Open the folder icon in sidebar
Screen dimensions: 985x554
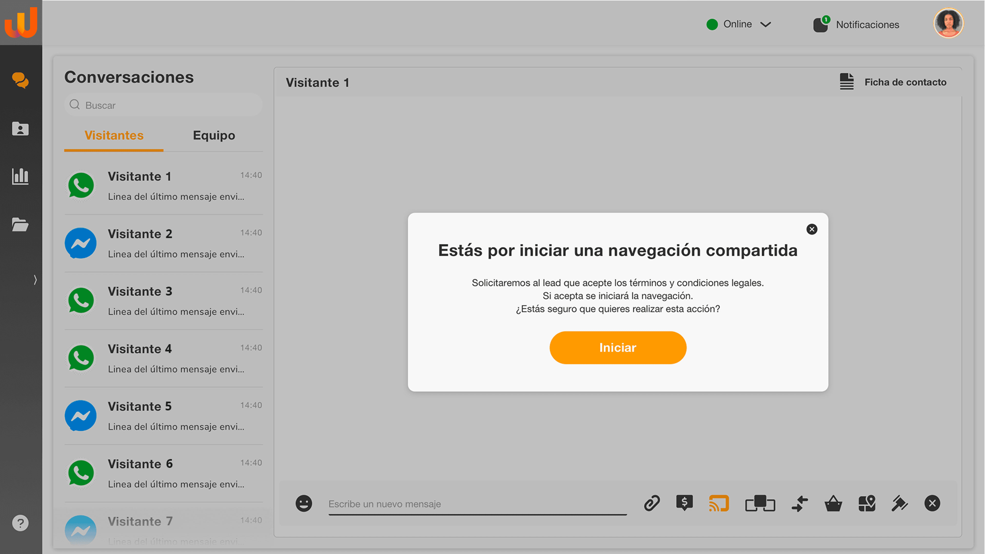click(x=20, y=224)
